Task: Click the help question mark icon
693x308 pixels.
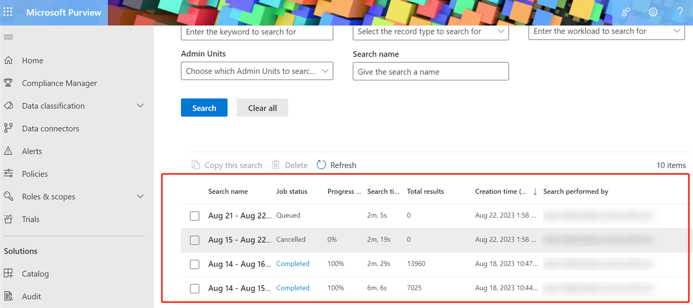Action: [x=680, y=12]
